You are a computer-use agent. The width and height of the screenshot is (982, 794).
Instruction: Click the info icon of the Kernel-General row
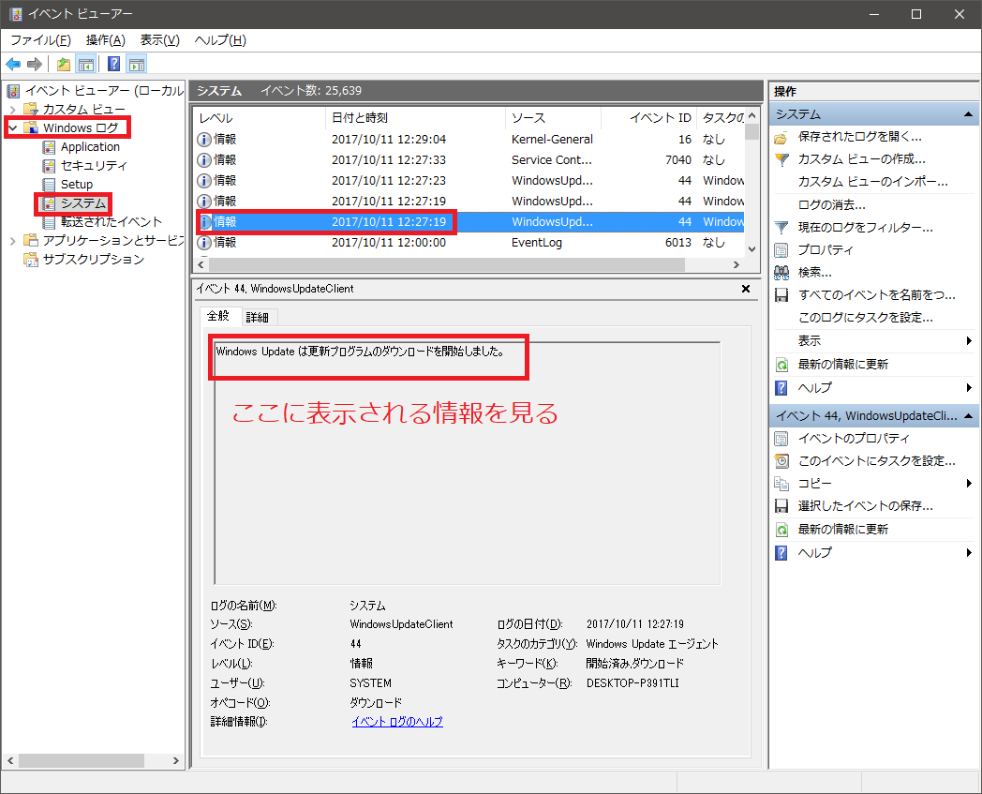click(x=203, y=139)
